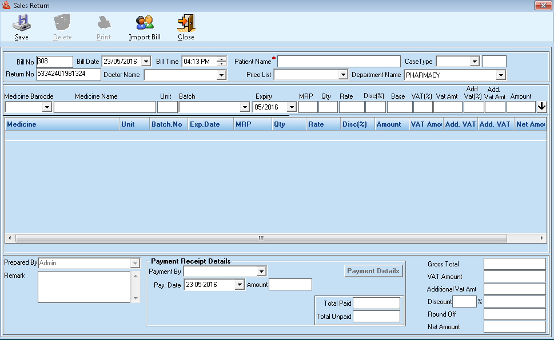
Task: Expand the Payment By combo box
Action: click(261, 272)
